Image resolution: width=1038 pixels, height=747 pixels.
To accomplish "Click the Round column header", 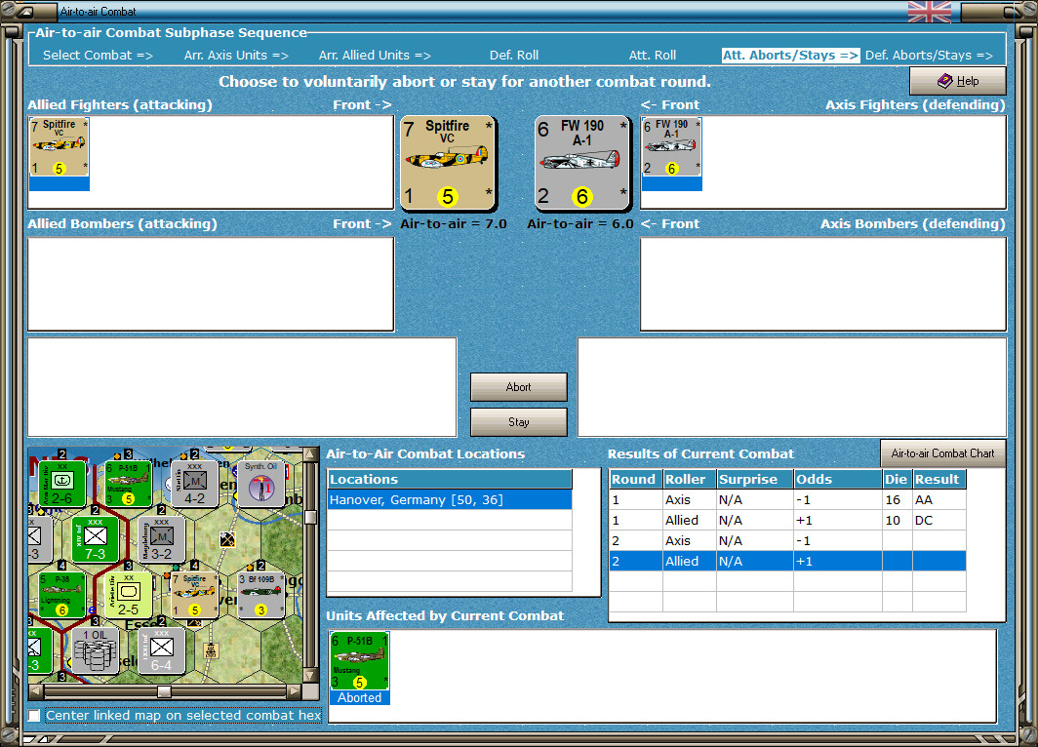I will click(635, 479).
